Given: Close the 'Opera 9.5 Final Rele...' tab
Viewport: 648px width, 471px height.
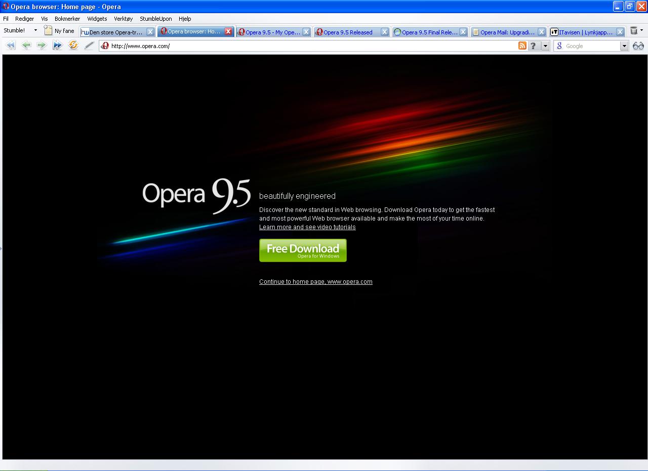Looking at the screenshot, I should (x=463, y=32).
